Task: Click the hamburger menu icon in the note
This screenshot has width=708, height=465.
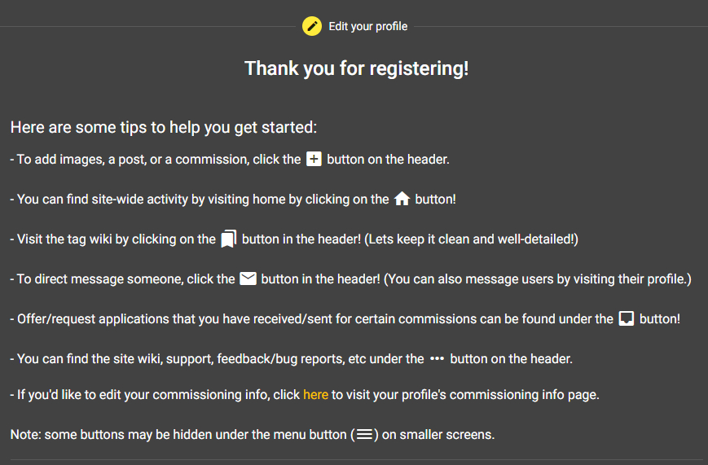Action: 364,435
